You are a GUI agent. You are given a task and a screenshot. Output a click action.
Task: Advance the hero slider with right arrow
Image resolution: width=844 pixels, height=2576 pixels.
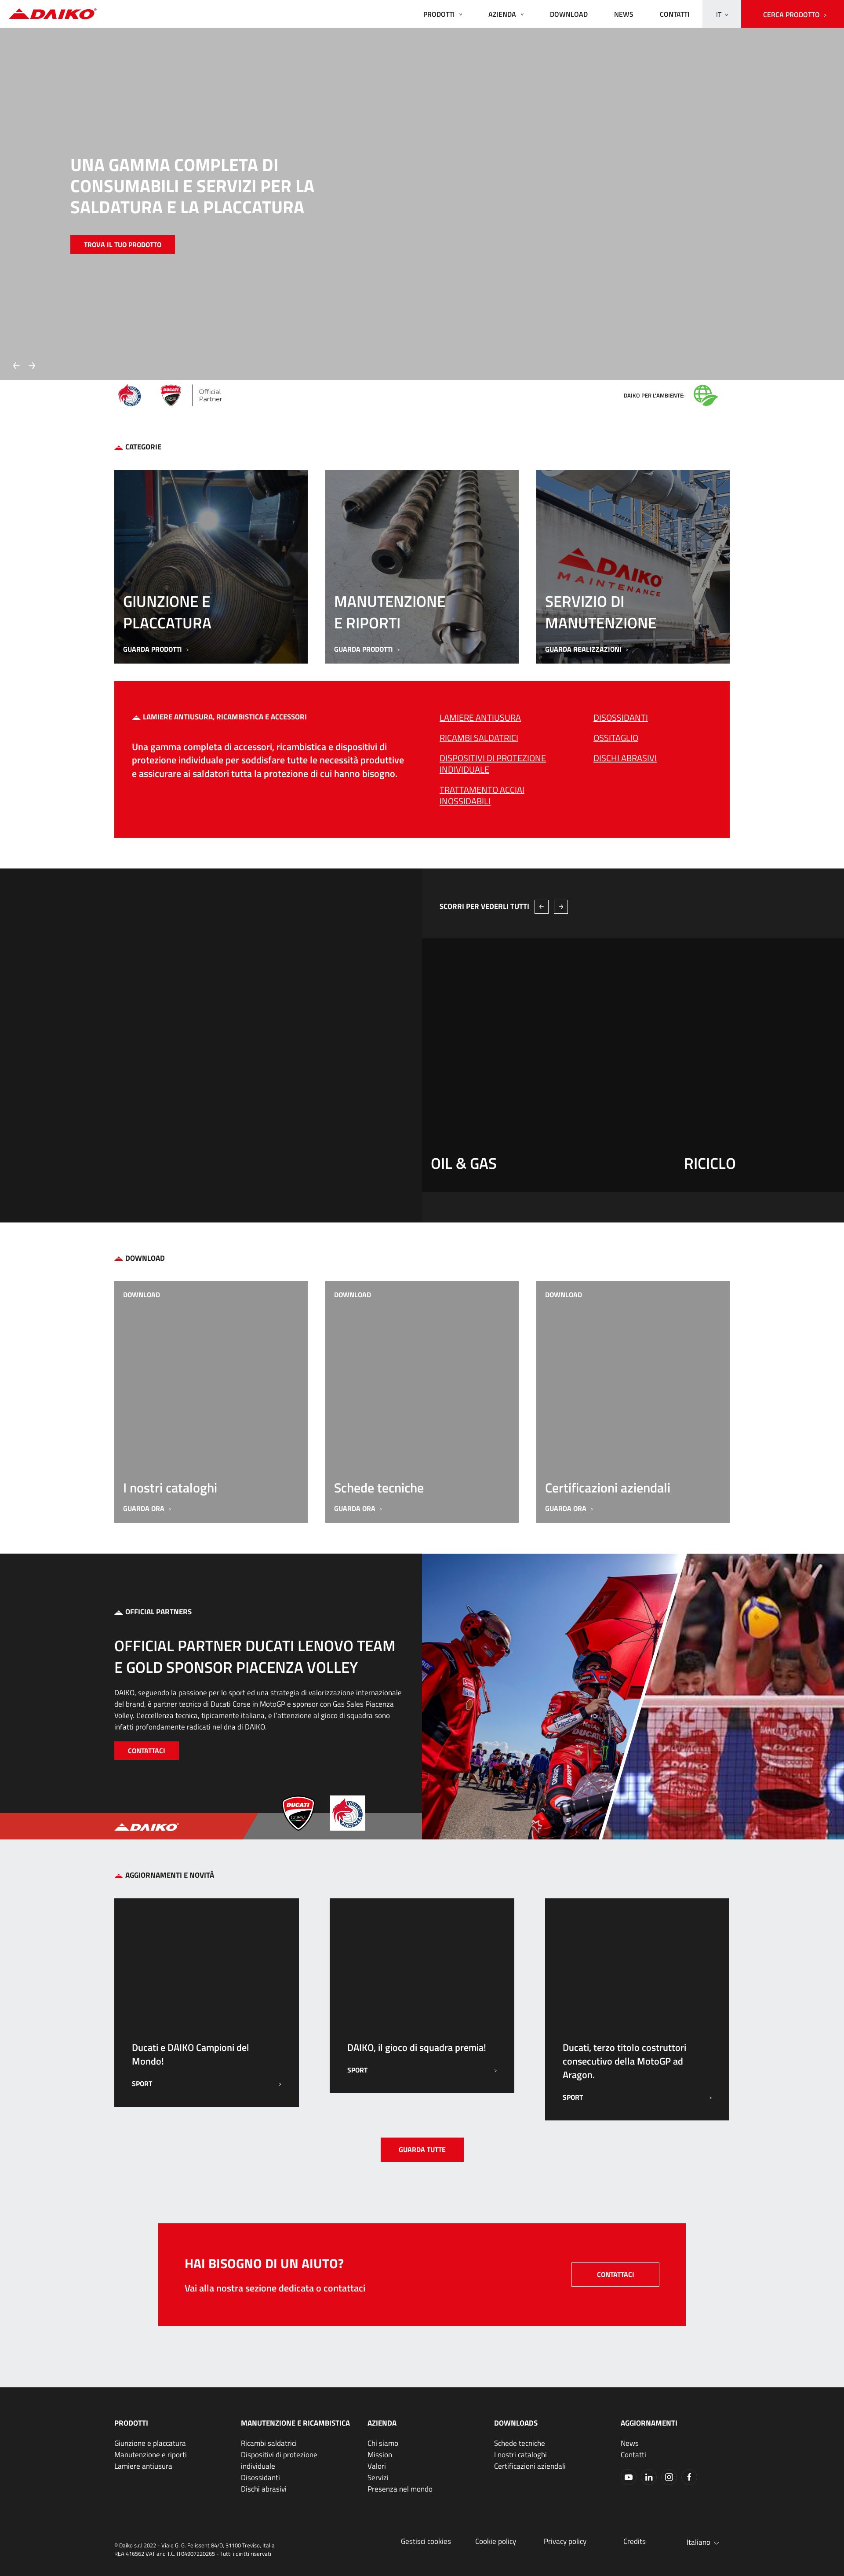pos(33,365)
